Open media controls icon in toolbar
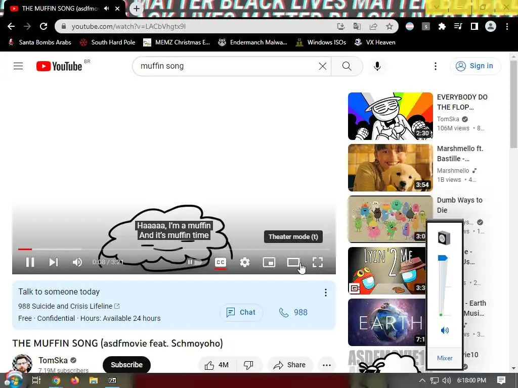This screenshot has width=518, height=388. (x=458, y=26)
